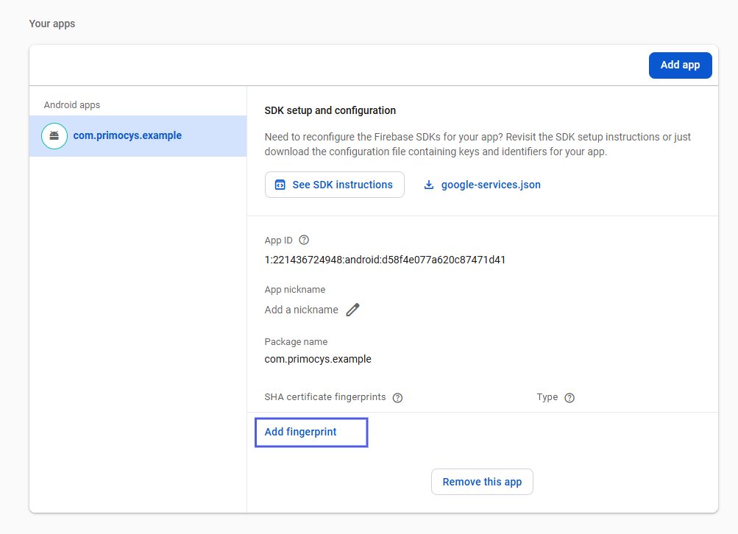This screenshot has height=534, width=738.
Task: Click the package name value under Package name
Action: [318, 359]
